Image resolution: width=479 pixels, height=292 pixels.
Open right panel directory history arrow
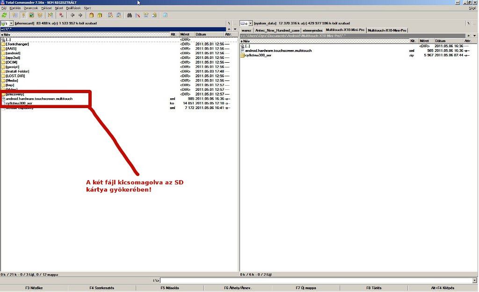[x=474, y=36]
